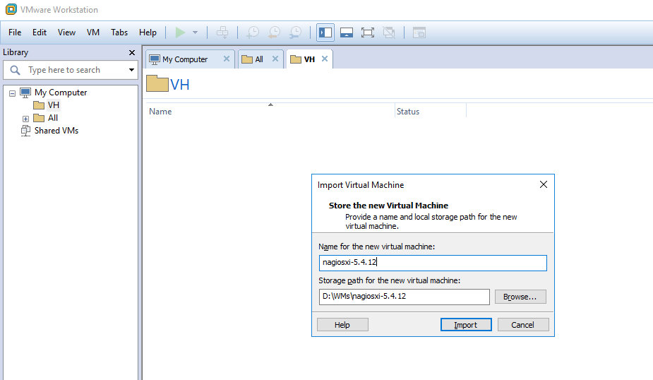Select the VH folder in library tree
Viewport: 653px width, 380px height.
click(54, 105)
